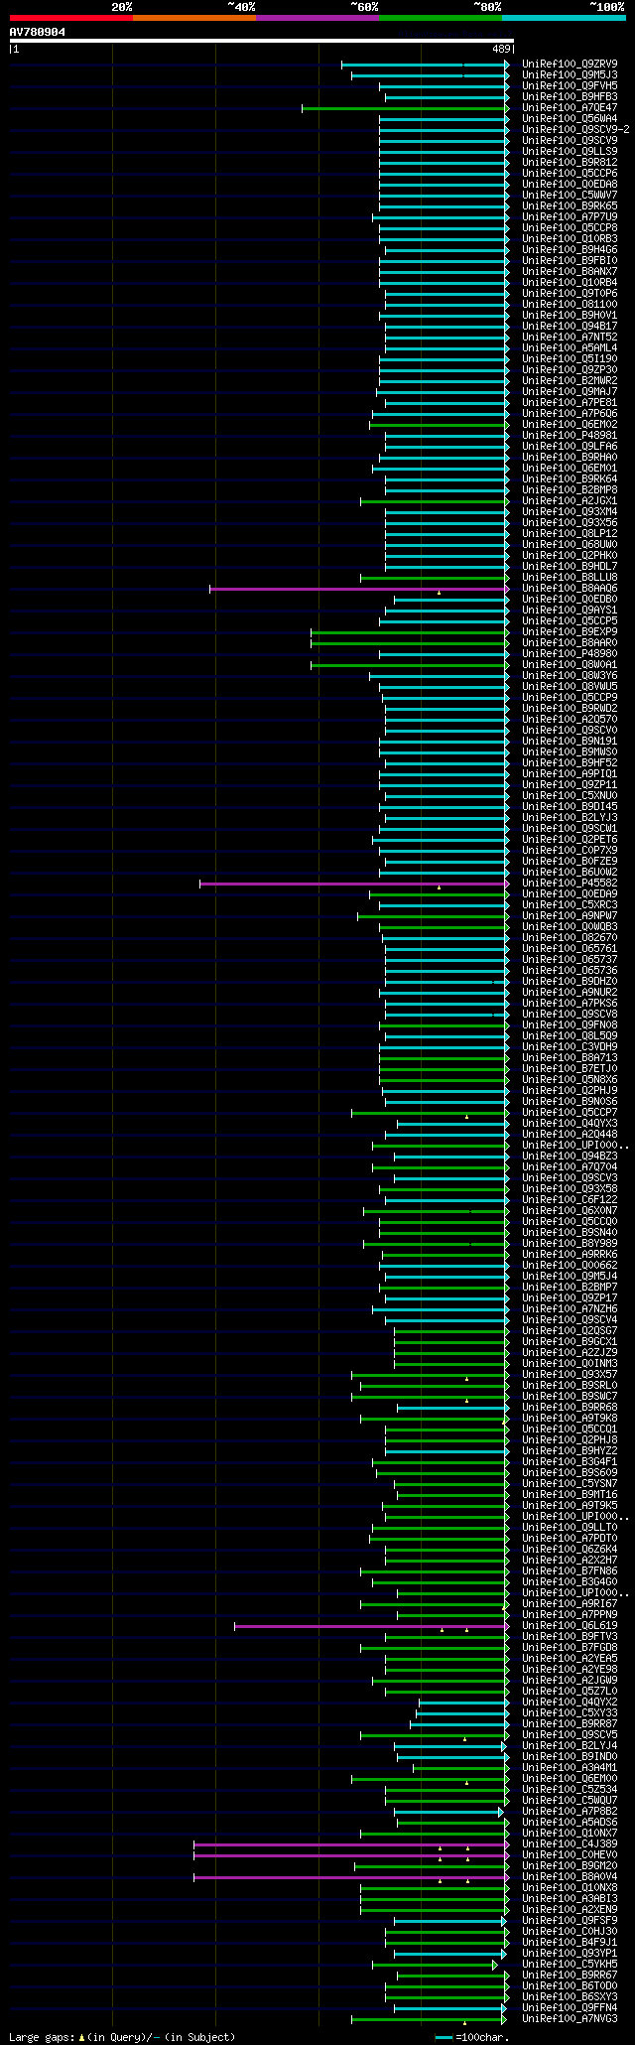Select the UniRef100_B9RR68 label
Screen dimensions: 635x2045
pyautogui.click(x=570, y=1407)
